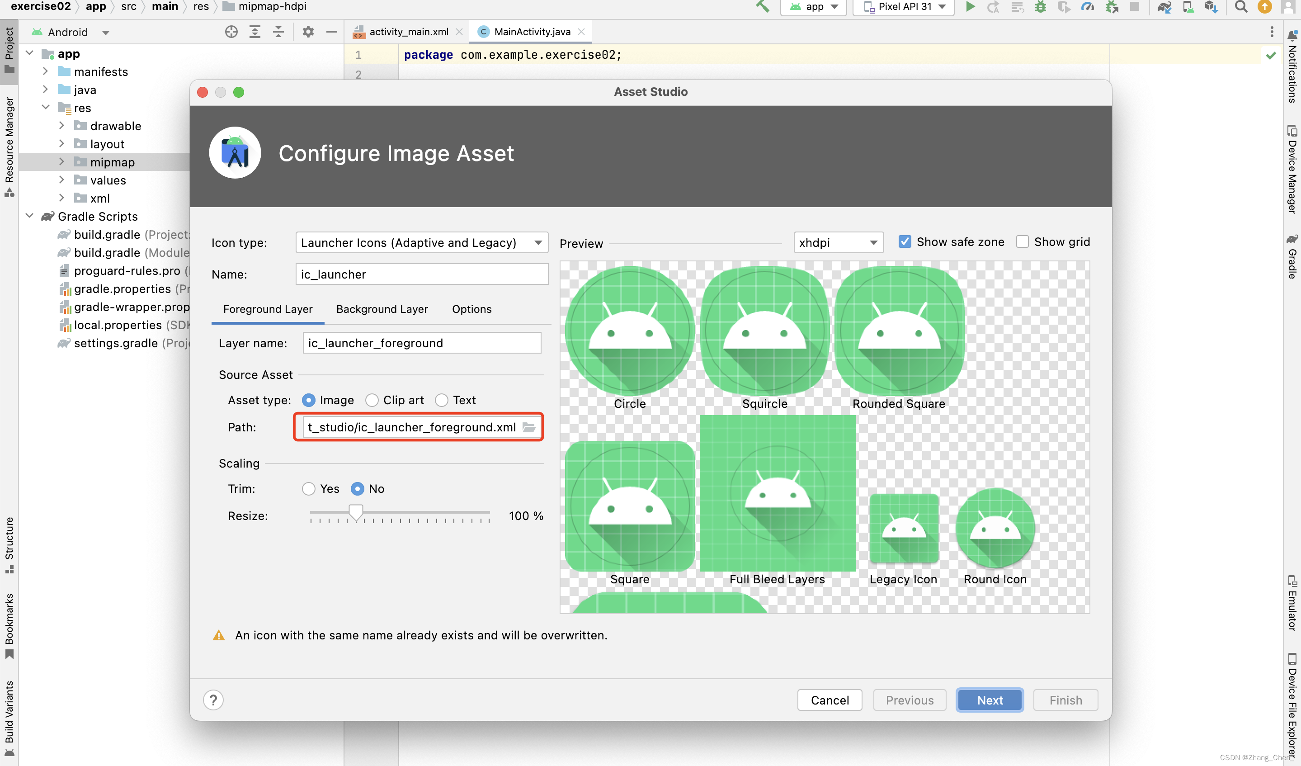Click the orange update arrow icon
This screenshot has width=1301, height=766.
pos(1264,7)
